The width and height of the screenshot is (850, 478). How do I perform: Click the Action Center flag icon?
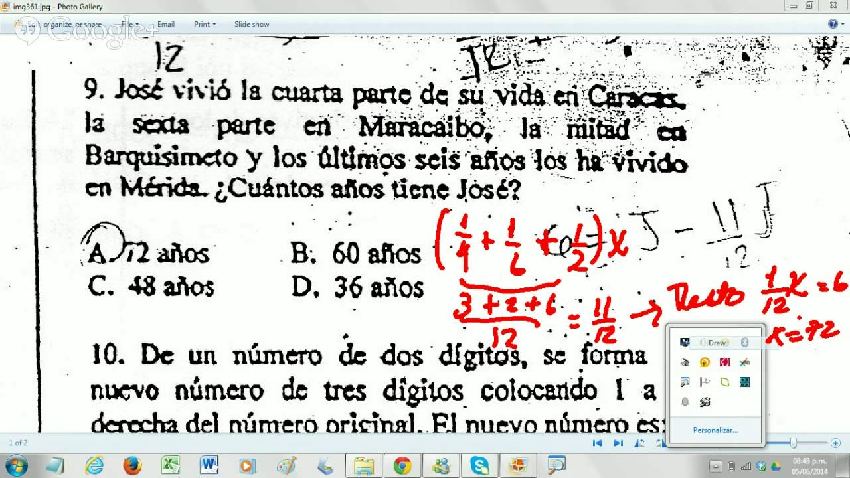pyautogui.click(x=705, y=382)
